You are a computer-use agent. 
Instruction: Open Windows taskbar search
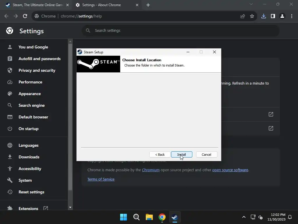(x=136, y=217)
